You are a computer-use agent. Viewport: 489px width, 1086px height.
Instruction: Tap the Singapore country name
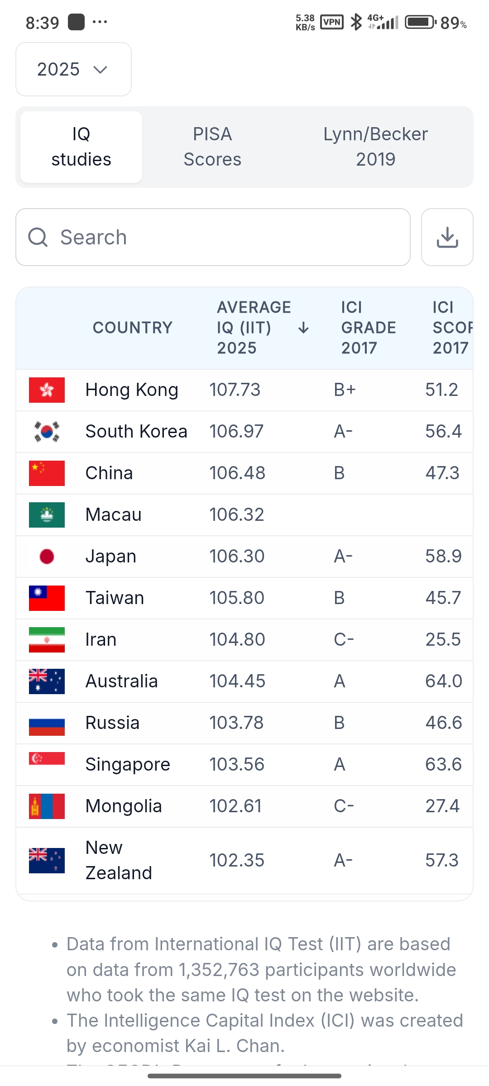coord(128,765)
